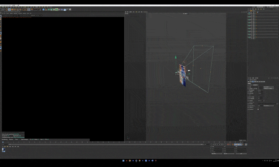The width and height of the screenshot is (279, 167).
Task: Open Cloud menu in Live Viewer
Action: coord(8,13)
